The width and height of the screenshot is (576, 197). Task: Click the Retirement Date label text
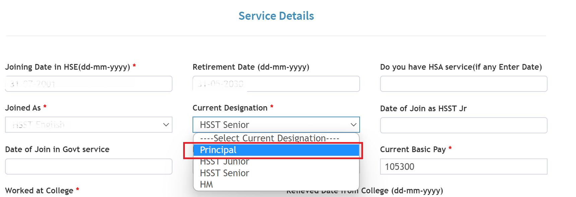click(250, 67)
